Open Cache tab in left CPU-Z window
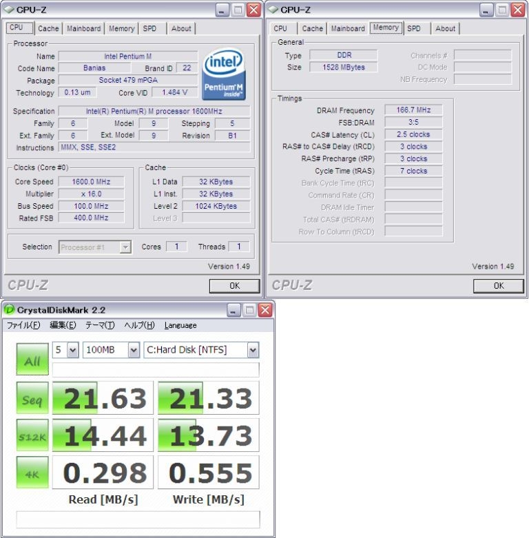Screen dimensions: 529x538 tap(48, 28)
